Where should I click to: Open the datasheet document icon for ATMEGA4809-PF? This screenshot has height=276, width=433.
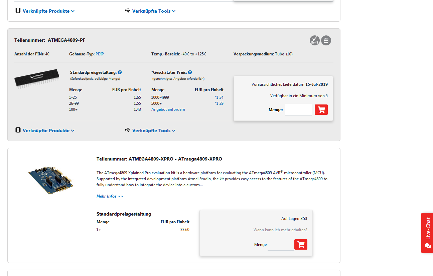click(x=326, y=40)
